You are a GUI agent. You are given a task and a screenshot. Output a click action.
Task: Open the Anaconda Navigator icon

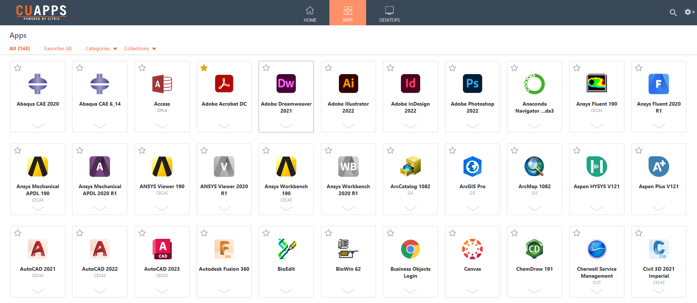click(x=534, y=84)
